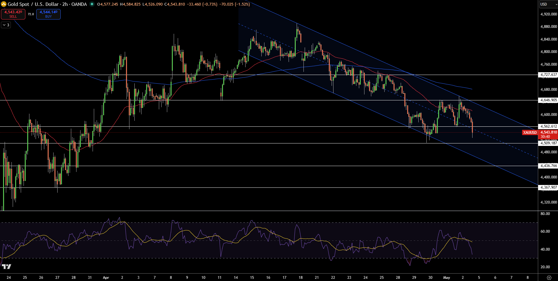Click the May label on time axis
The height and width of the screenshot is (281, 558).
click(447, 278)
